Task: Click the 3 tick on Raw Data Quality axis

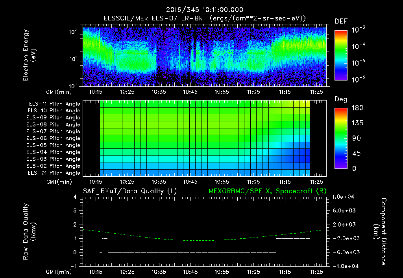Action: tap(75, 211)
